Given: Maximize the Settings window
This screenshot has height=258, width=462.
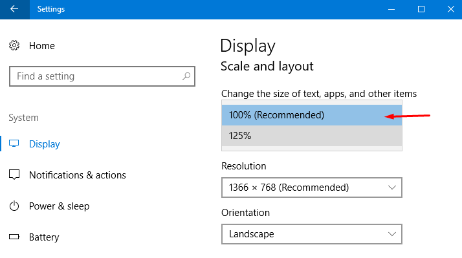Looking at the screenshot, I should [421, 9].
